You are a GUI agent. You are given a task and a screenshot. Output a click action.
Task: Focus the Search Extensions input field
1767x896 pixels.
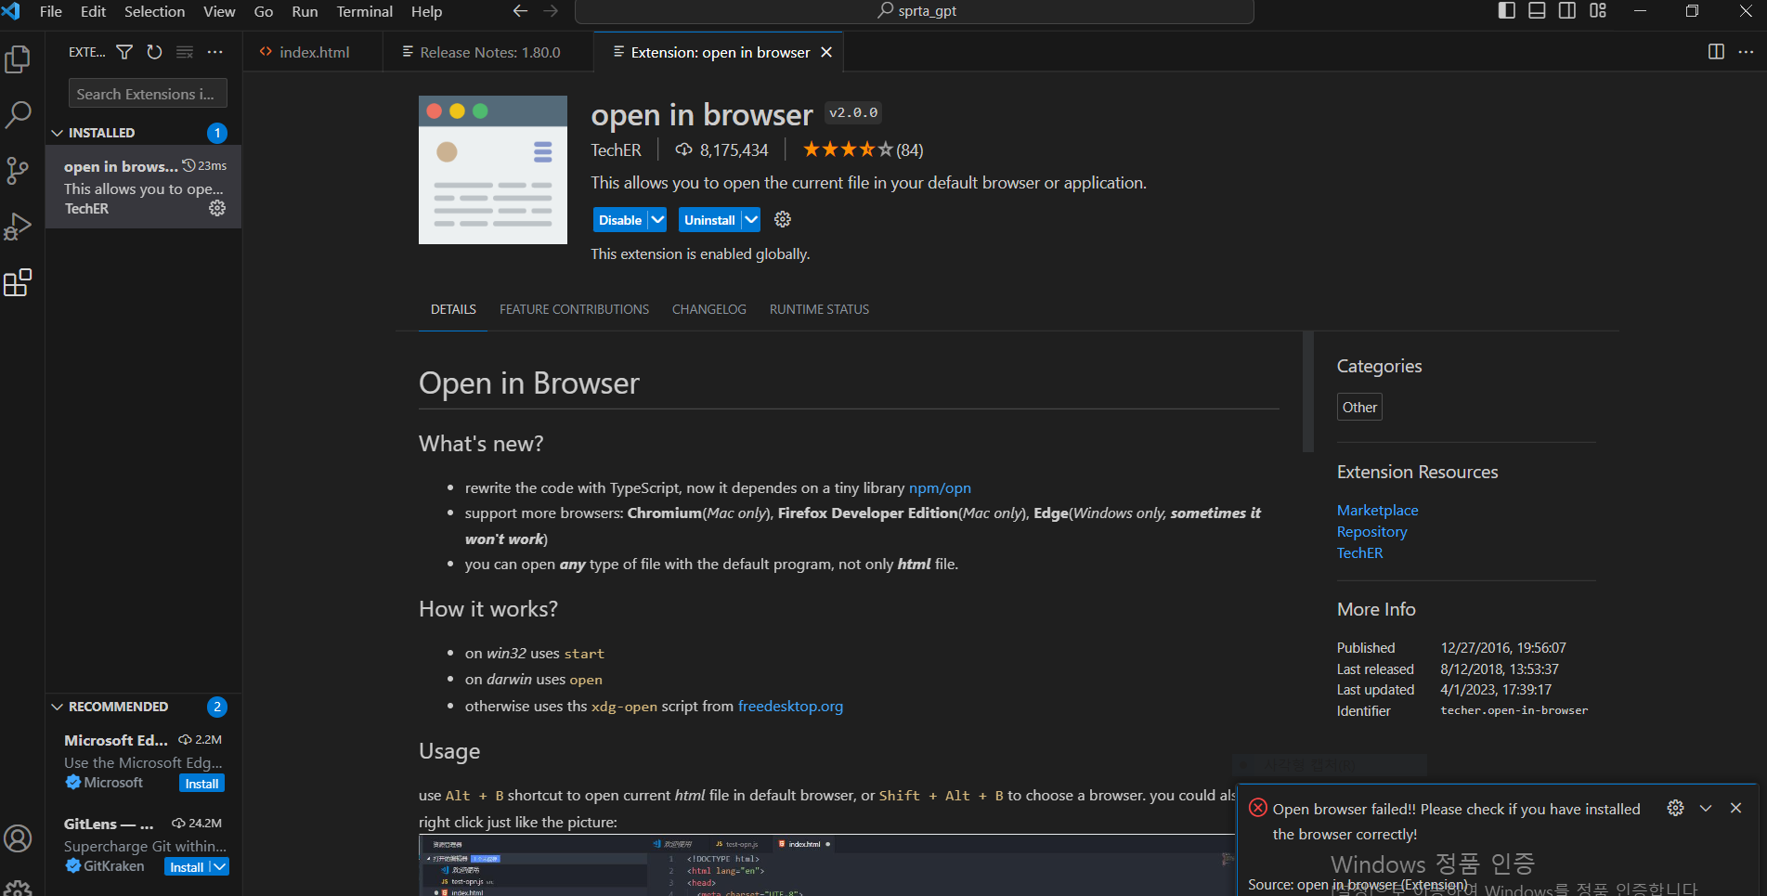[x=148, y=94]
